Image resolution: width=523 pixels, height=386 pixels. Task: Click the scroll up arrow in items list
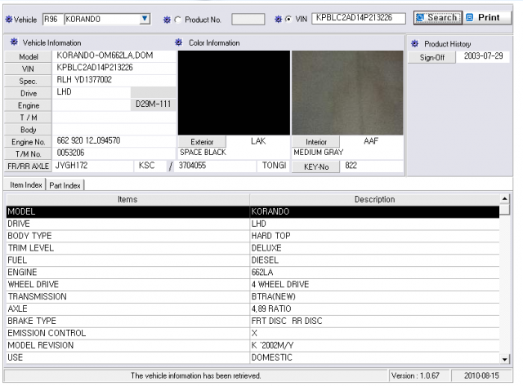click(x=505, y=199)
